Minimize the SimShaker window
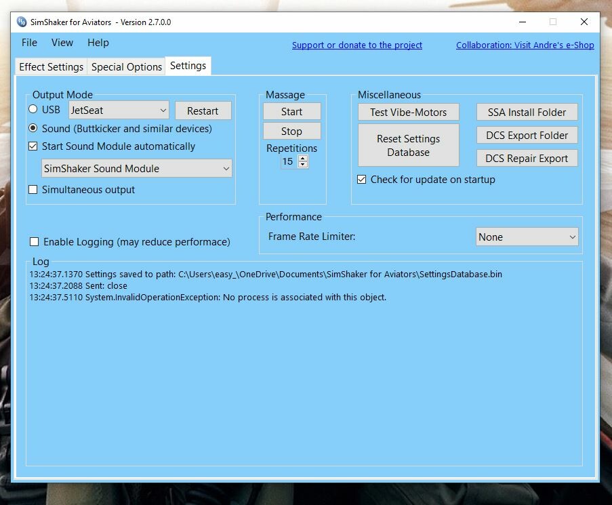The image size is (612, 505). [523, 22]
